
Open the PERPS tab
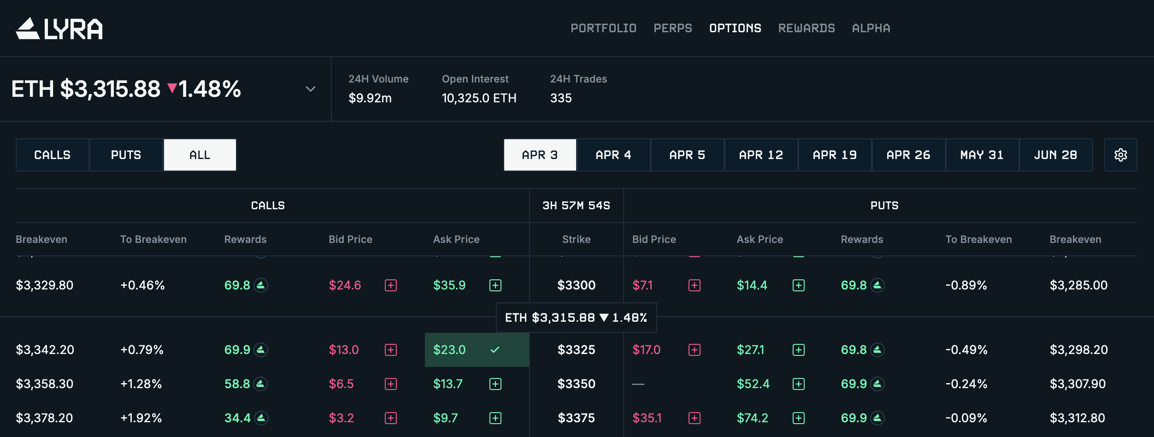pos(673,28)
